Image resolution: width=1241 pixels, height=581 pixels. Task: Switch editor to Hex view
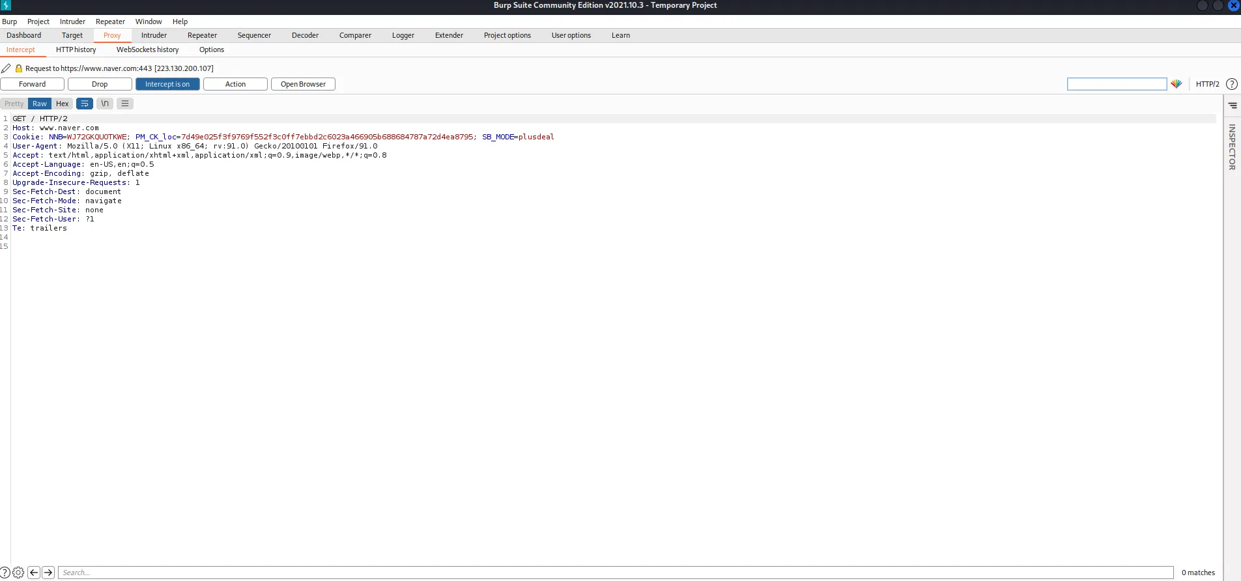tap(63, 104)
